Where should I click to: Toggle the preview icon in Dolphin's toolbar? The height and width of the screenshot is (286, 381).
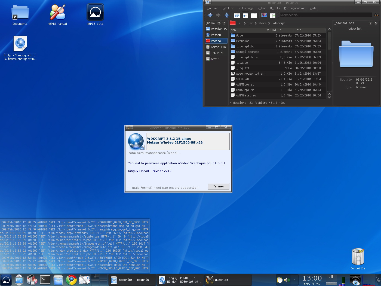pos(264,15)
